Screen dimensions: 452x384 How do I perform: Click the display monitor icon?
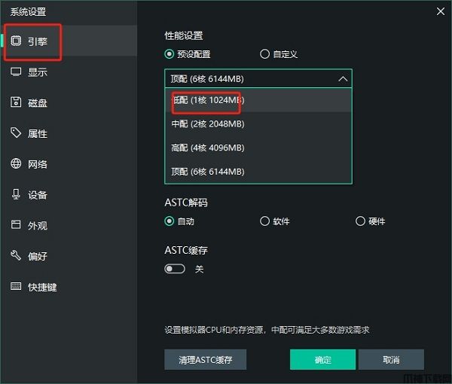coord(16,72)
